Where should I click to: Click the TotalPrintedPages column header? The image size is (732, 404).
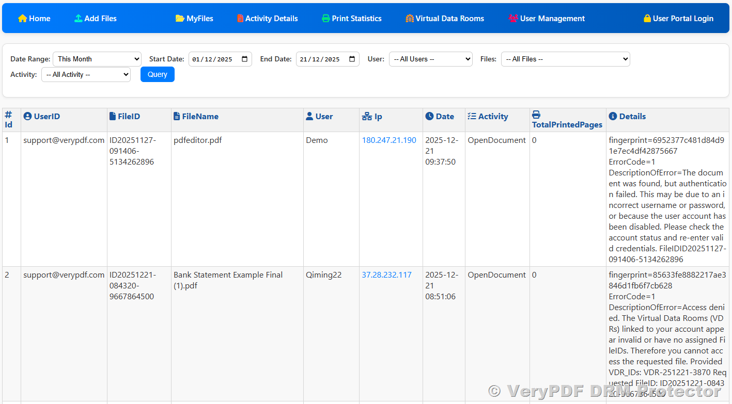point(567,124)
